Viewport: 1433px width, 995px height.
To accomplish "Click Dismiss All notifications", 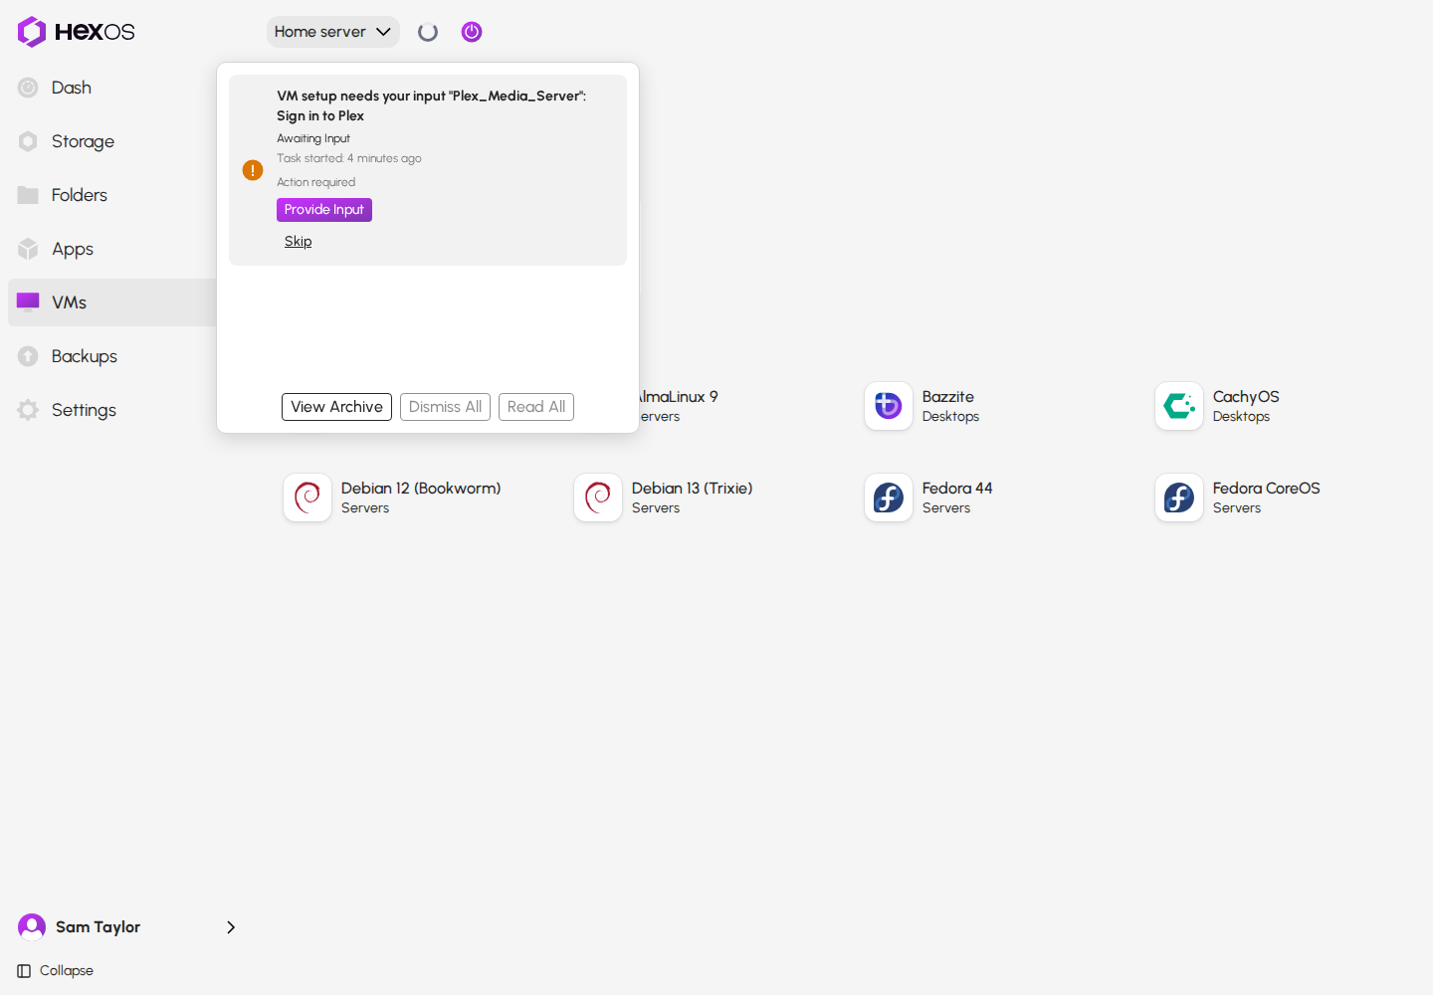I will (445, 407).
